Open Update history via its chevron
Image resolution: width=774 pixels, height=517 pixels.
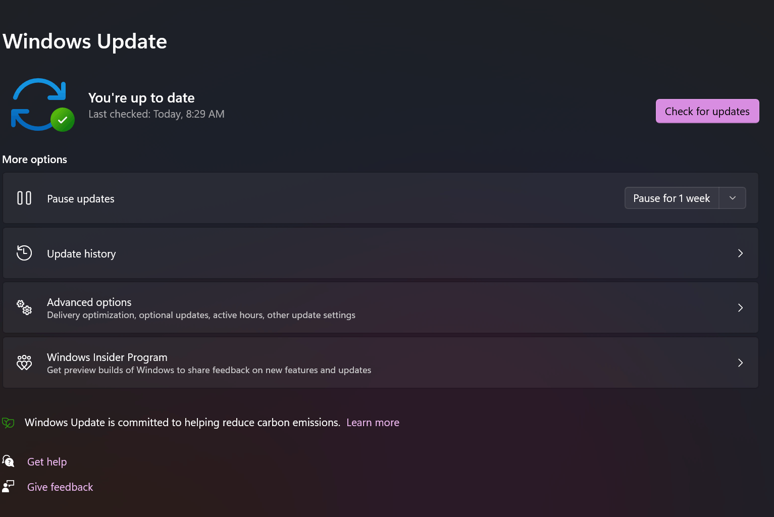tap(740, 253)
